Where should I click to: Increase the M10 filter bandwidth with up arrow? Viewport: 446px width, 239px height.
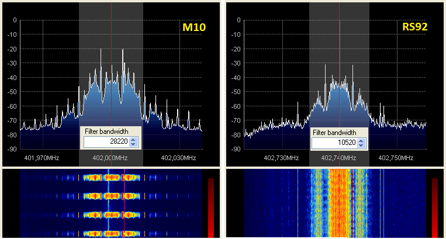[133, 140]
